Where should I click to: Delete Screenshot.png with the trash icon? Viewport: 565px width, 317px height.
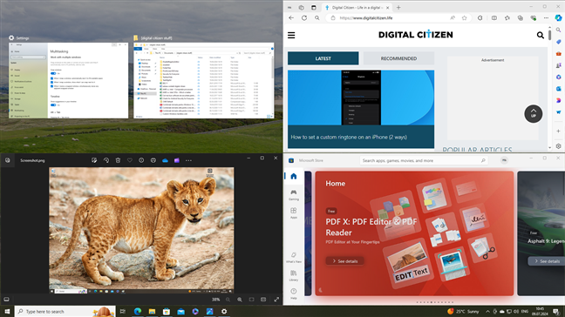click(x=118, y=160)
